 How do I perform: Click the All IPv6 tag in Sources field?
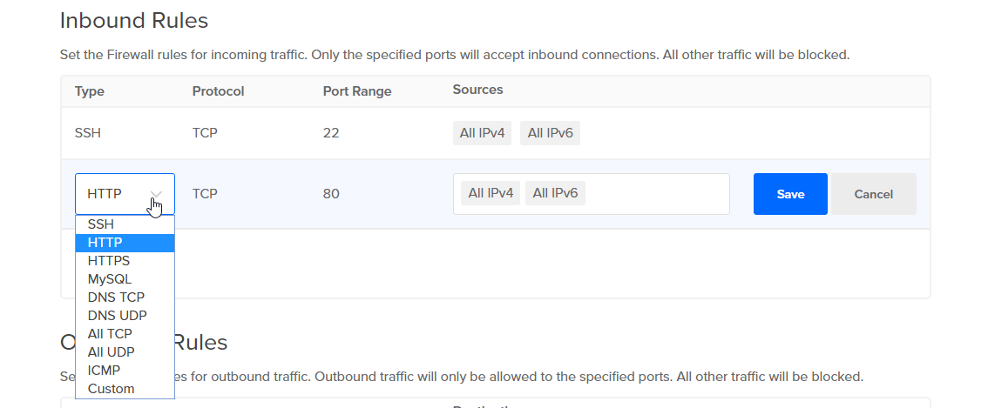(555, 193)
